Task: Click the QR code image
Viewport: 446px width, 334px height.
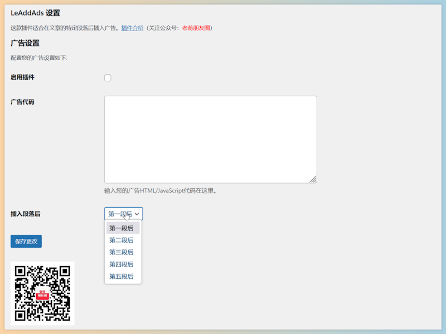Action: click(42, 293)
